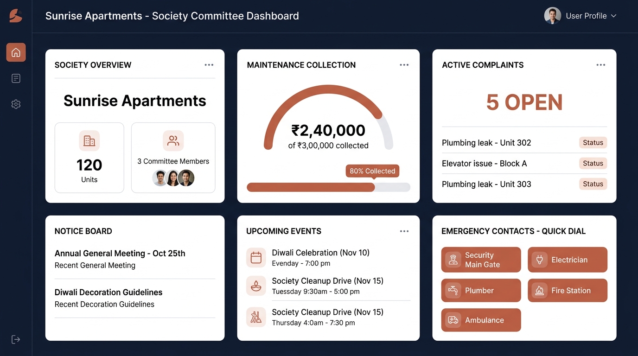The height and width of the screenshot is (356, 638).
Task: Click Status for Elevator issue Block A
Action: [593, 163]
